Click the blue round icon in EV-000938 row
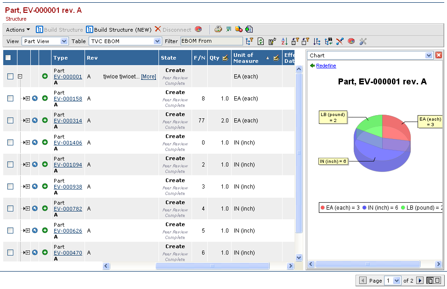The image size is (447, 289). point(35,186)
